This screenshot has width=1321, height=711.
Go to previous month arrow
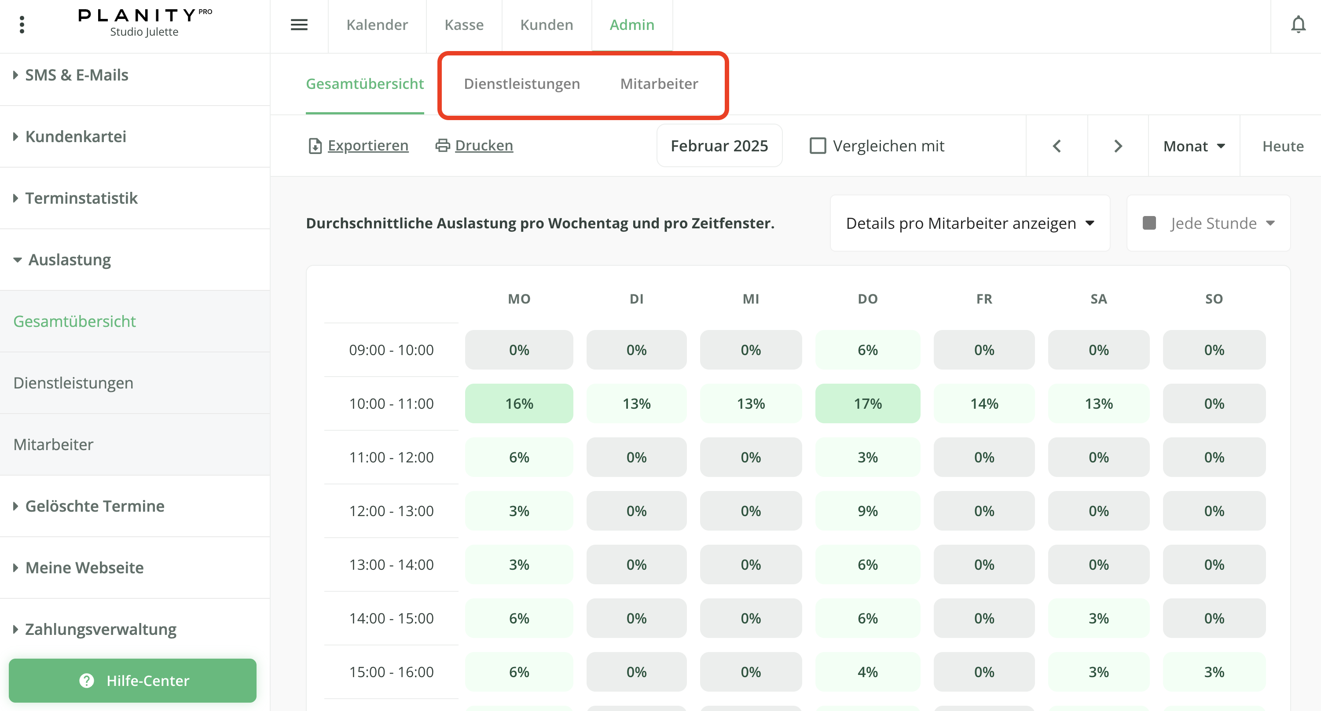pyautogui.click(x=1057, y=146)
